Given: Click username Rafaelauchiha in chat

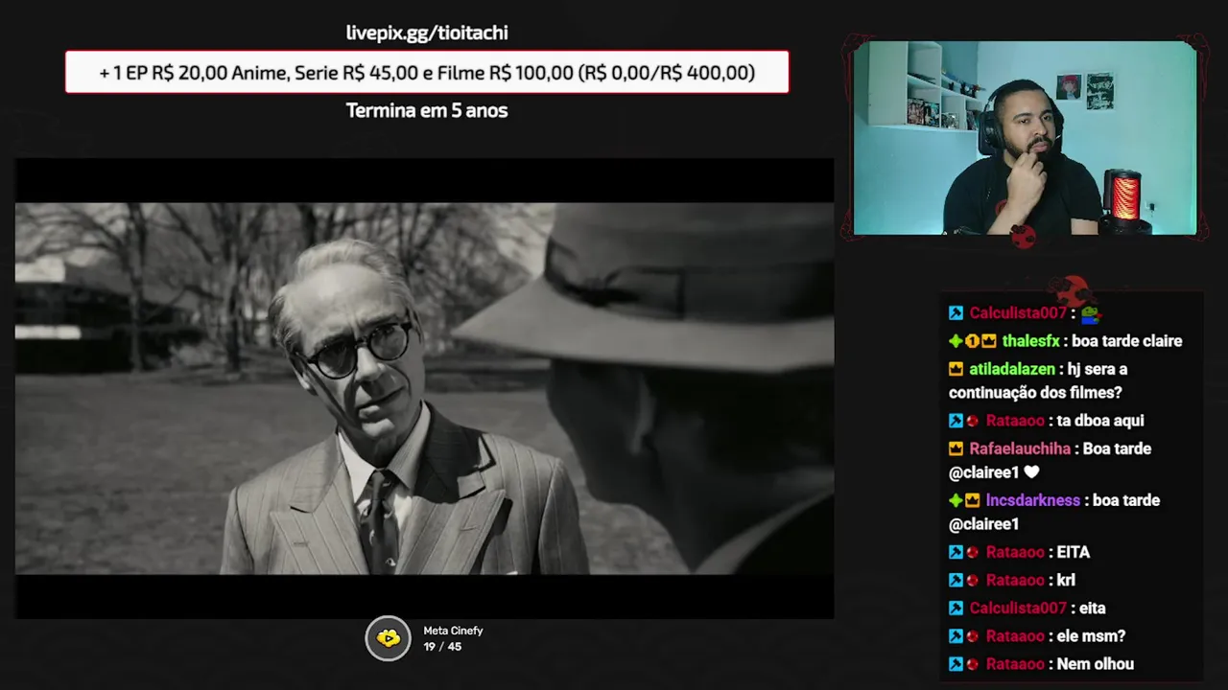Looking at the screenshot, I should coord(1020,448).
